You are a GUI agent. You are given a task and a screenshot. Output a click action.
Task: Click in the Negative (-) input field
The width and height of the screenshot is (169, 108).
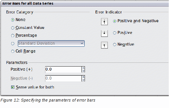pos(64,79)
